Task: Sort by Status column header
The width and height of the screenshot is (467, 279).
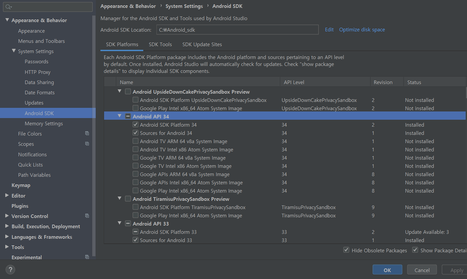Action: coord(435,82)
